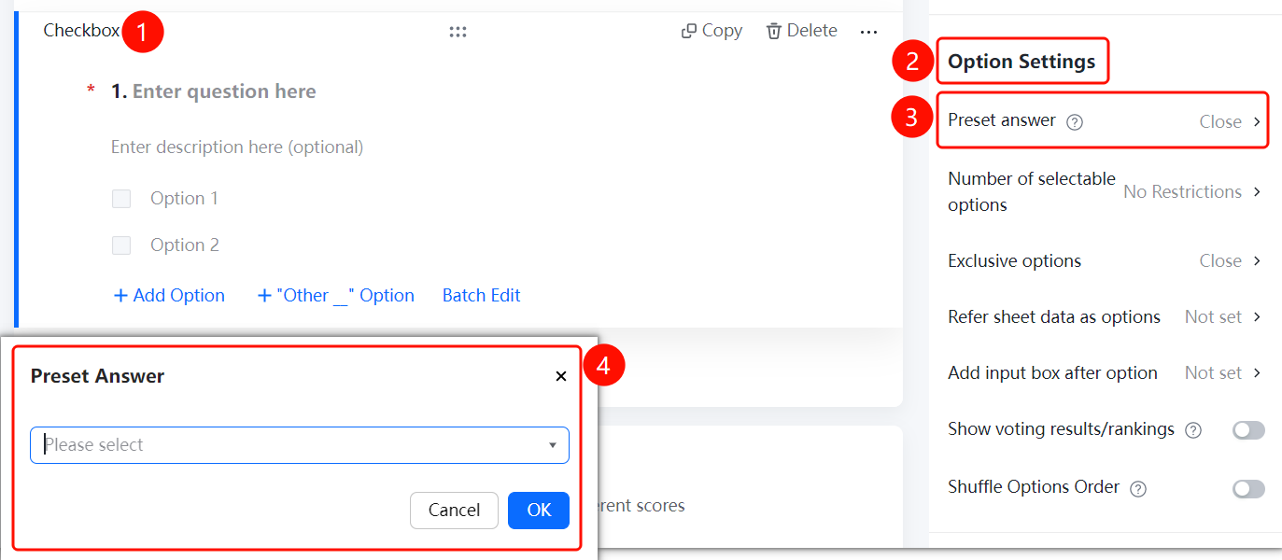
Task: Click the Add Option link
Action: 169,296
